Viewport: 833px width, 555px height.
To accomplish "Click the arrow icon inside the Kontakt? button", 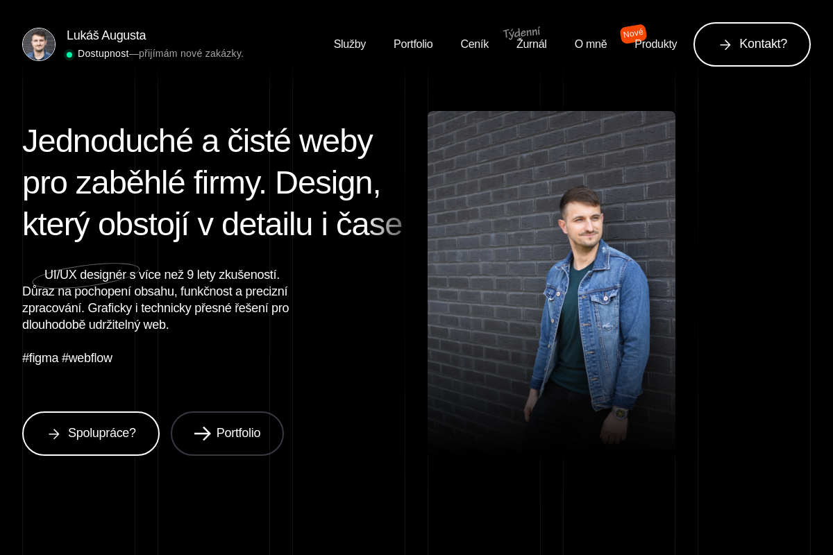I will 725,44.
